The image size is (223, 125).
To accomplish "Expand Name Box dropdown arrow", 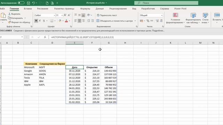I will [x=22, y=37].
